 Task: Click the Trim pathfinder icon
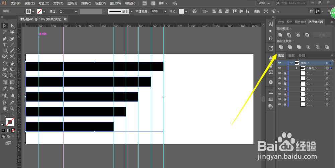[x=290, y=47]
